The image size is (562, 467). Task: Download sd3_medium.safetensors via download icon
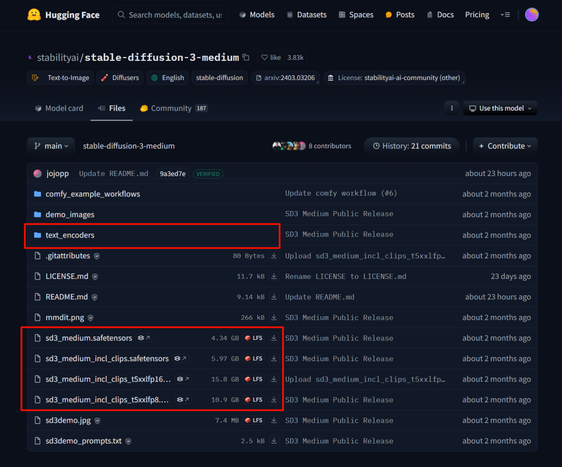click(x=274, y=338)
